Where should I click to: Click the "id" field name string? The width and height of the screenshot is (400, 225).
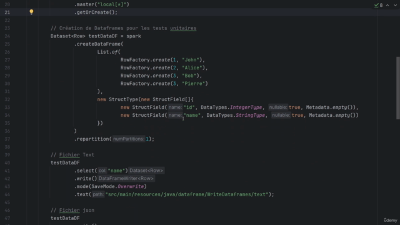tap(189, 107)
